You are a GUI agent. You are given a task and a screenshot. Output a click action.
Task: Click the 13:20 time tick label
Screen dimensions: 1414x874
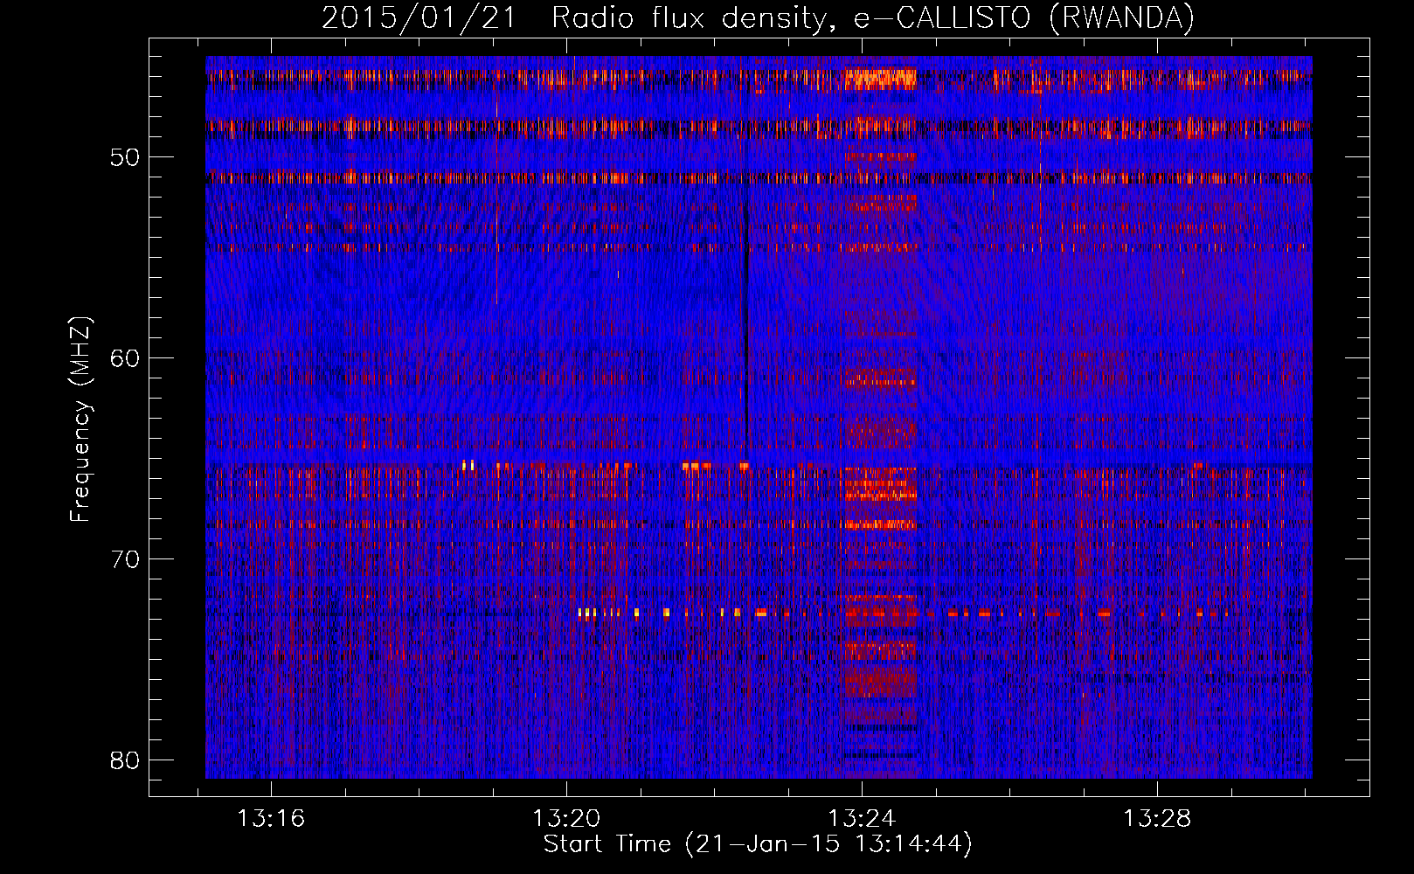tap(566, 819)
